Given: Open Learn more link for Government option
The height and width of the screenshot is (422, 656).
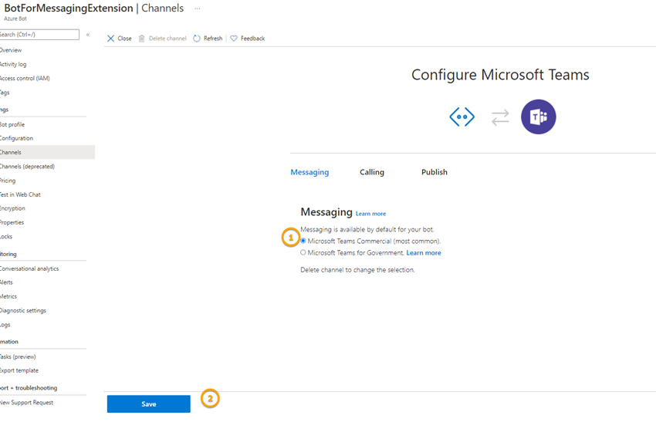Looking at the screenshot, I should point(424,253).
